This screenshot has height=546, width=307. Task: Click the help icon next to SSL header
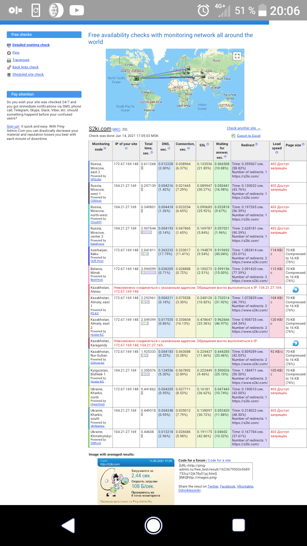point(208,145)
